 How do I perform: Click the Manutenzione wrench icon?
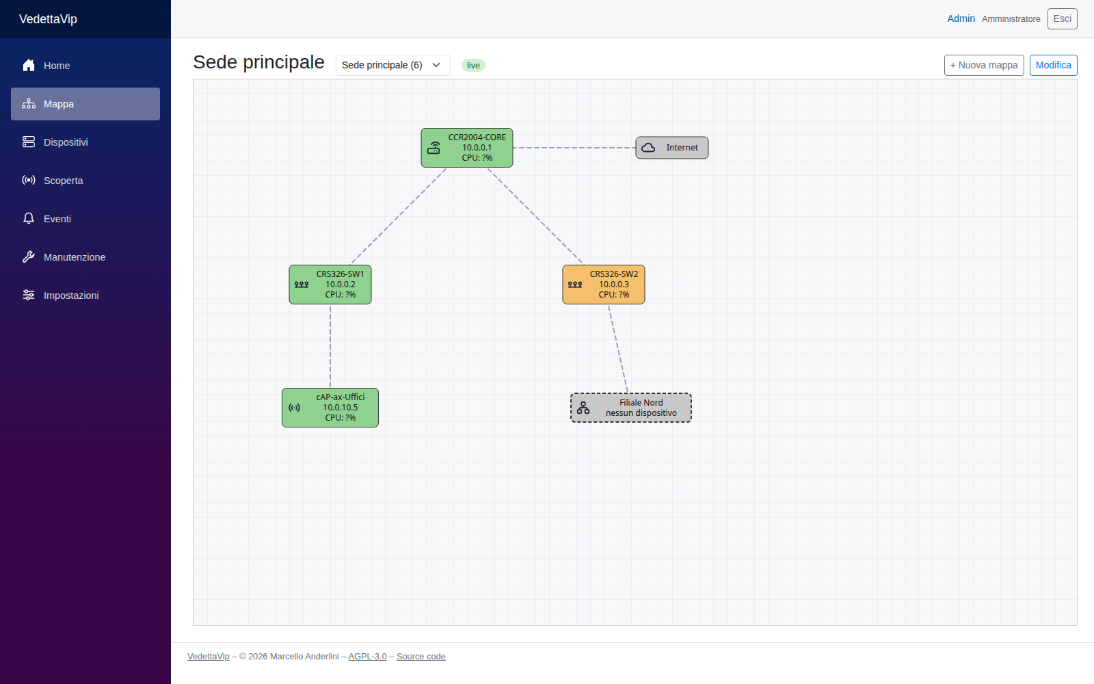(29, 257)
